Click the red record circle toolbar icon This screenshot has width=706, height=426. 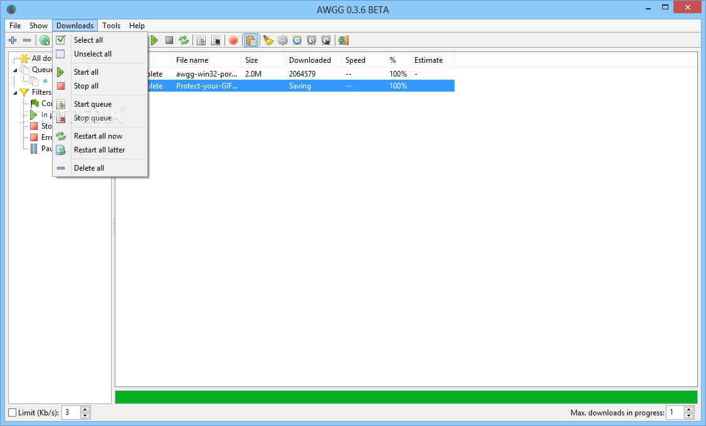[233, 40]
